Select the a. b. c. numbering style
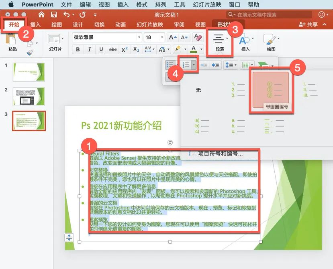The height and width of the screenshot is (269, 333). [237, 126]
